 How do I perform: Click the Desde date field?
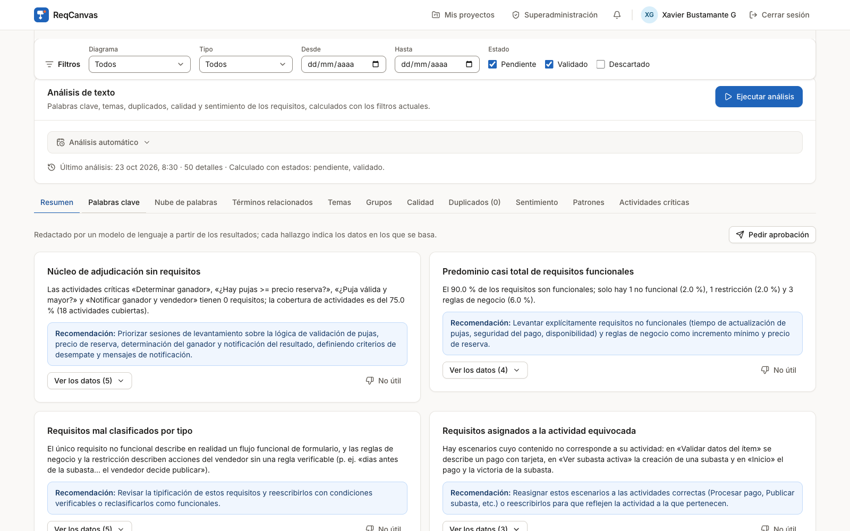pos(344,64)
